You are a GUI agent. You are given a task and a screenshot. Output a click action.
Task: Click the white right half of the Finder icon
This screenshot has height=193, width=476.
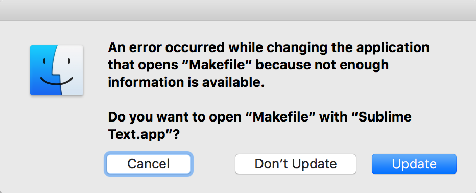pos(72,70)
